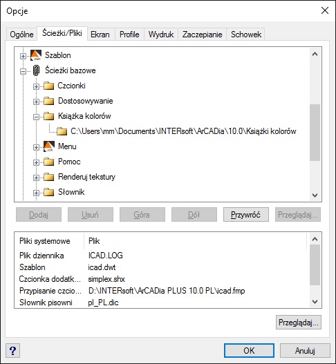Screen dimensions: 336x364
Task: Switch to the Ekran tab
Action: point(100,35)
